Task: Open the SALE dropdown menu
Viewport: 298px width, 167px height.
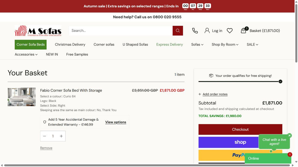Action: pyautogui.click(x=252, y=45)
